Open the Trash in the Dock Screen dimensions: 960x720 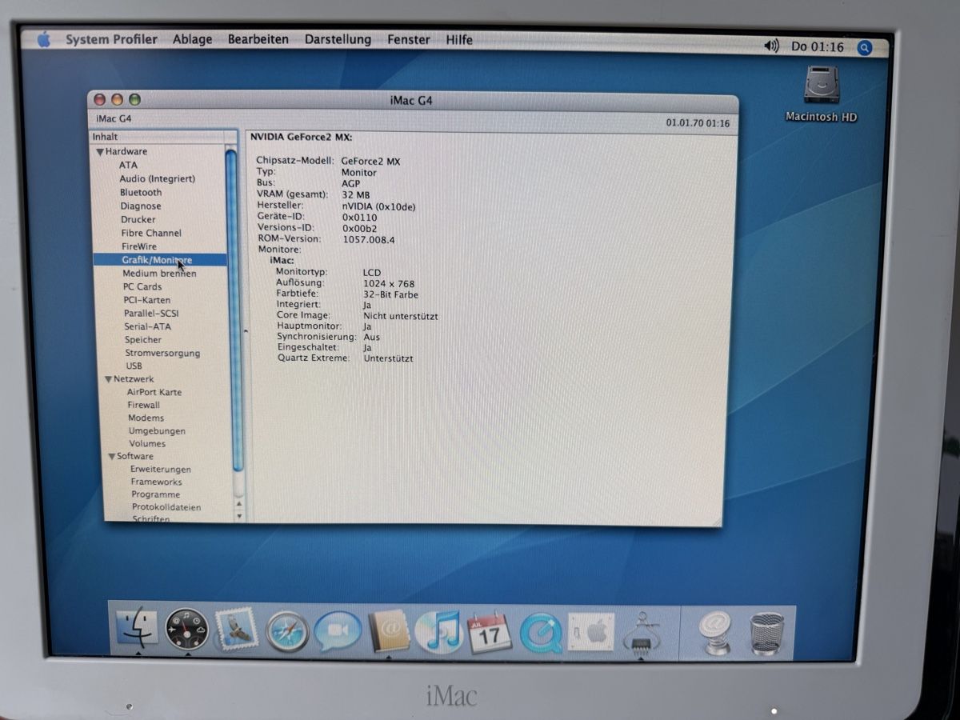pos(766,634)
